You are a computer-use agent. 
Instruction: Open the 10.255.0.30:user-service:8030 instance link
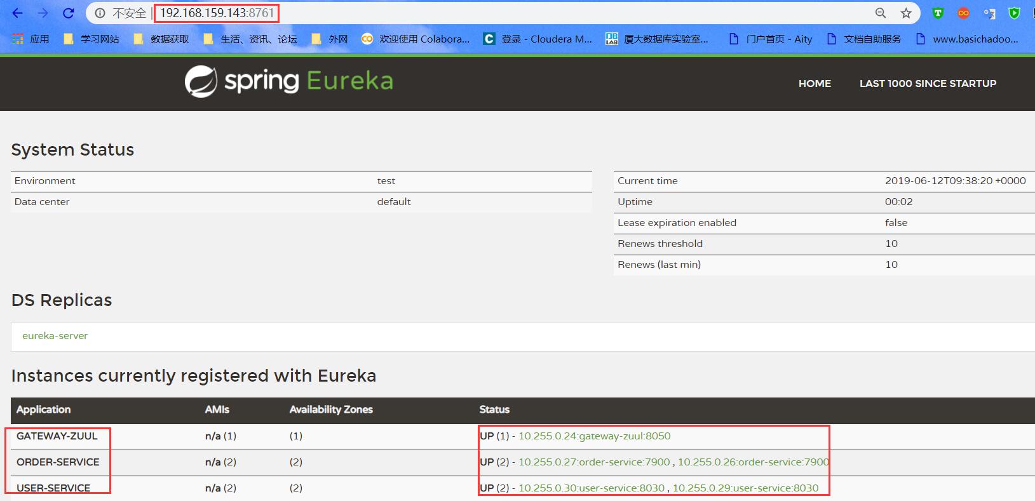click(592, 488)
